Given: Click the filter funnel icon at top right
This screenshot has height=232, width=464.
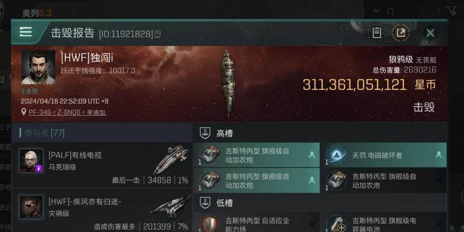Looking at the screenshot, I should tap(452, 11).
